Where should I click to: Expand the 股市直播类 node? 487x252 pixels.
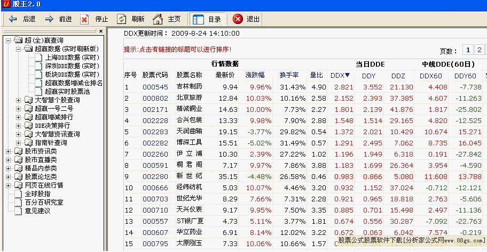[9, 160]
